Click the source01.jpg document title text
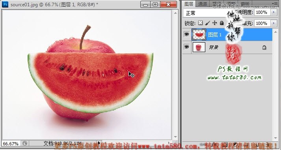The image size is (281, 150). (54, 4)
